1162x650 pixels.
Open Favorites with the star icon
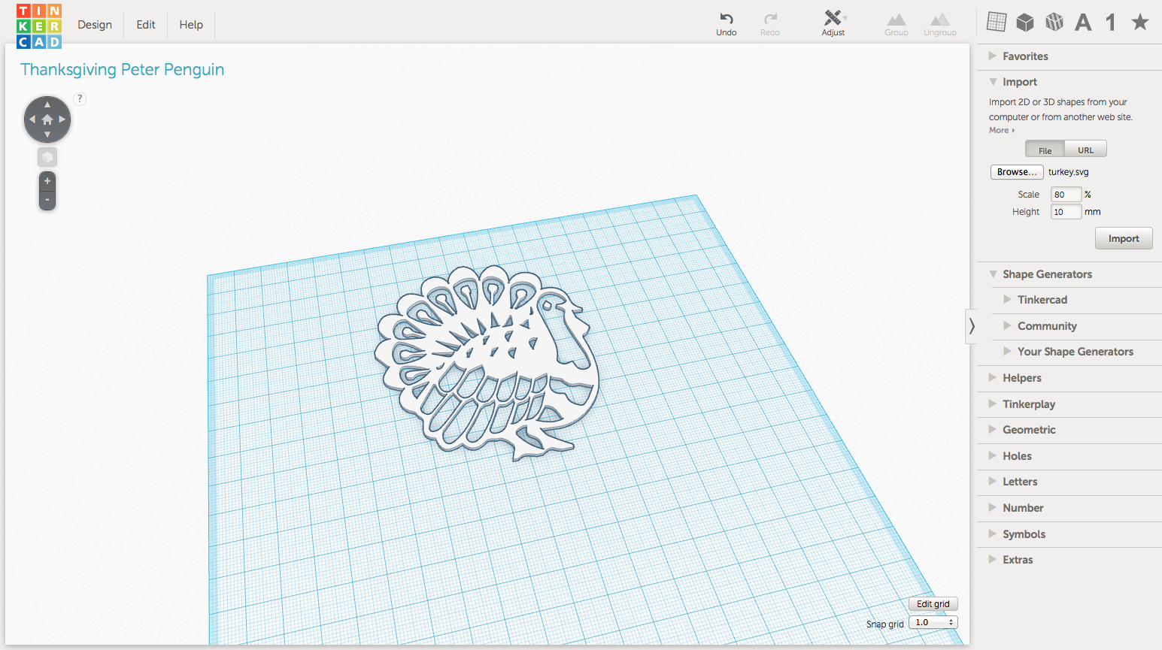[x=1139, y=22]
